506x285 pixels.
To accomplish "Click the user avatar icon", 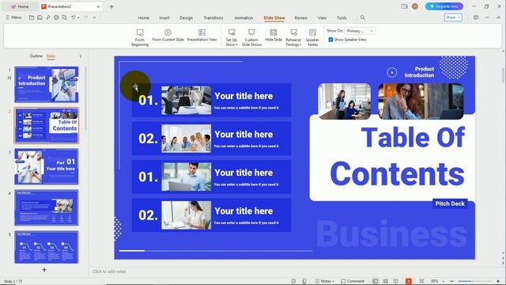I will coord(415,6).
